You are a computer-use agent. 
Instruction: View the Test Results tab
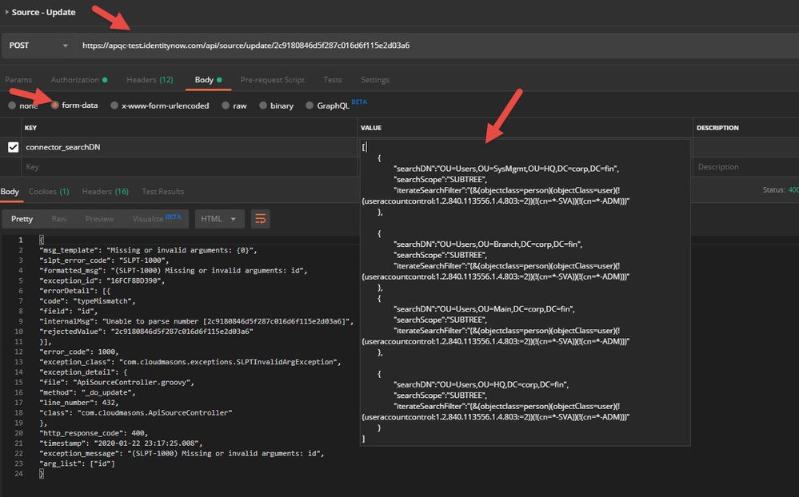pos(162,192)
